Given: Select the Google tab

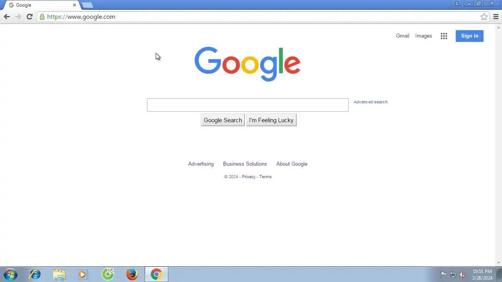Looking at the screenshot, I should click(41, 5).
